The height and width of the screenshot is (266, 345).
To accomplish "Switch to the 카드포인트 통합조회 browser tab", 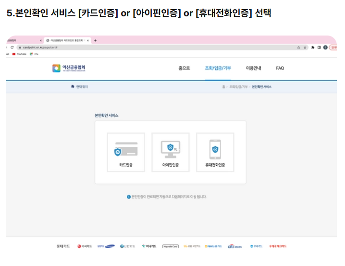I will pyautogui.click(x=67, y=40).
